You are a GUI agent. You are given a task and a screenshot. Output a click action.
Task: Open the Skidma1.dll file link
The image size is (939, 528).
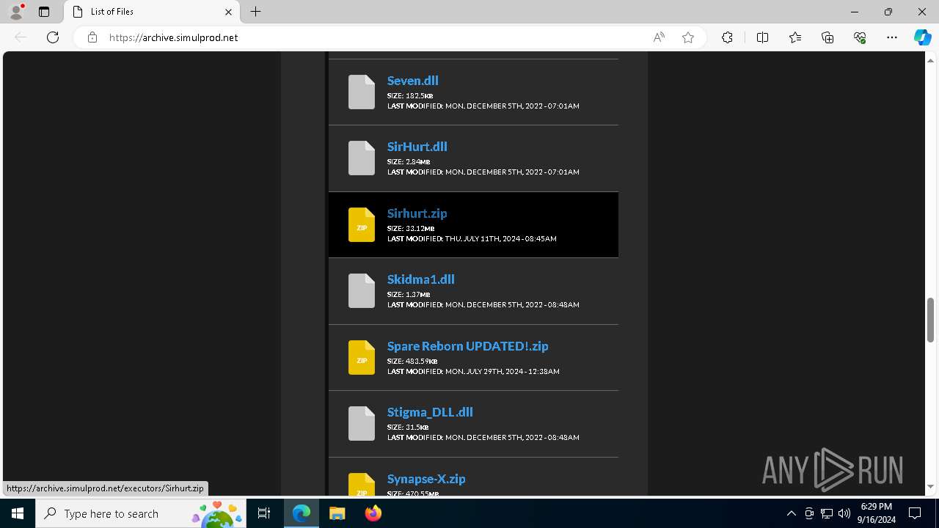[421, 279]
